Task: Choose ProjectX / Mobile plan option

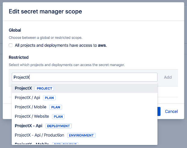Action: point(85,107)
